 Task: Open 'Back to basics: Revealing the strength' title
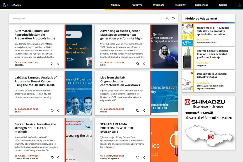click(x=35, y=128)
